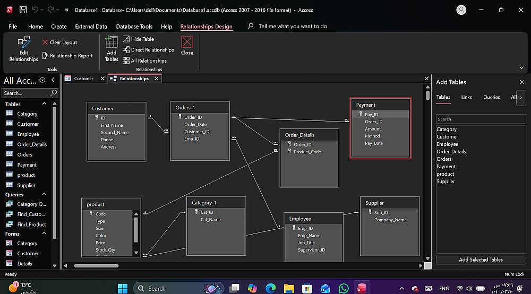Select Category table in navigation pane
The height and width of the screenshot is (294, 531).
[27, 114]
